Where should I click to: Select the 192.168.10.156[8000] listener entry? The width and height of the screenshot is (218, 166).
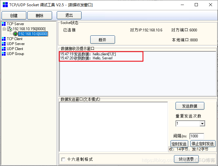(29, 29)
